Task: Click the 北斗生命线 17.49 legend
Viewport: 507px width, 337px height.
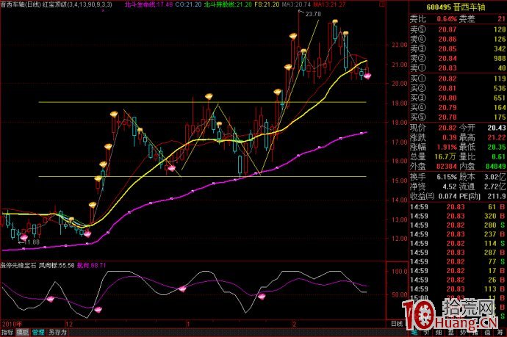Action: pos(148,4)
